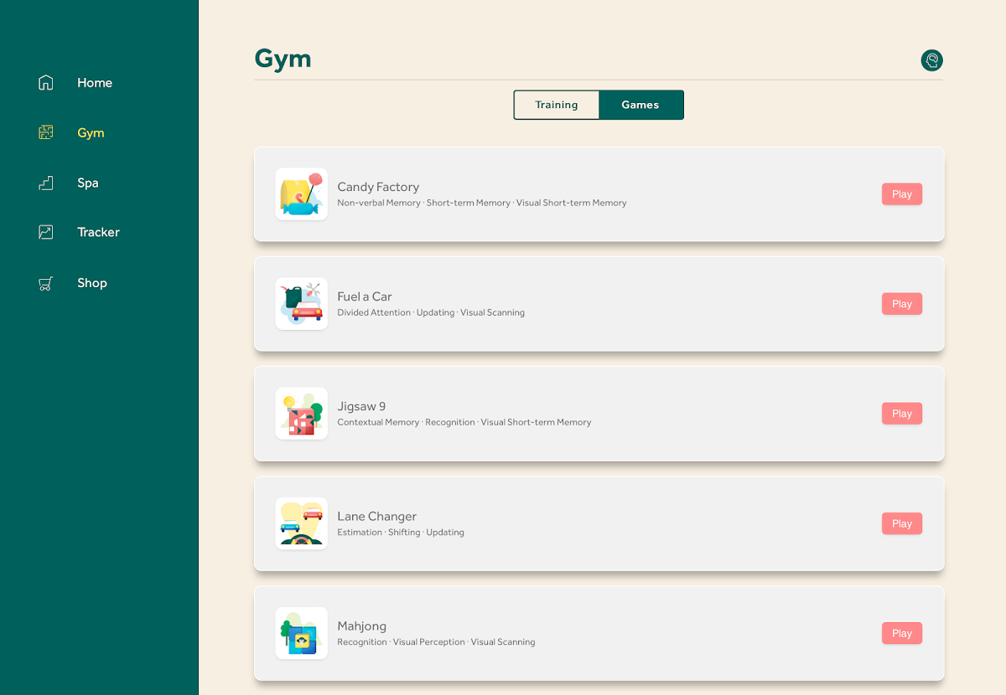
Task: Click the Shop cart icon in sidebar
Action: click(x=46, y=283)
